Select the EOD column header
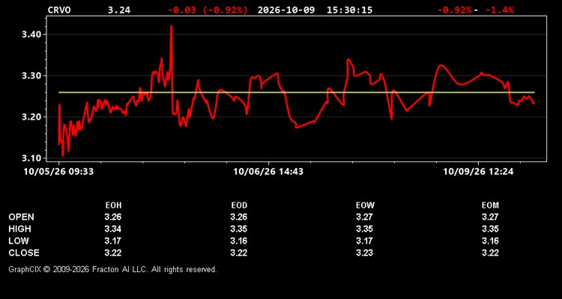 (239, 206)
